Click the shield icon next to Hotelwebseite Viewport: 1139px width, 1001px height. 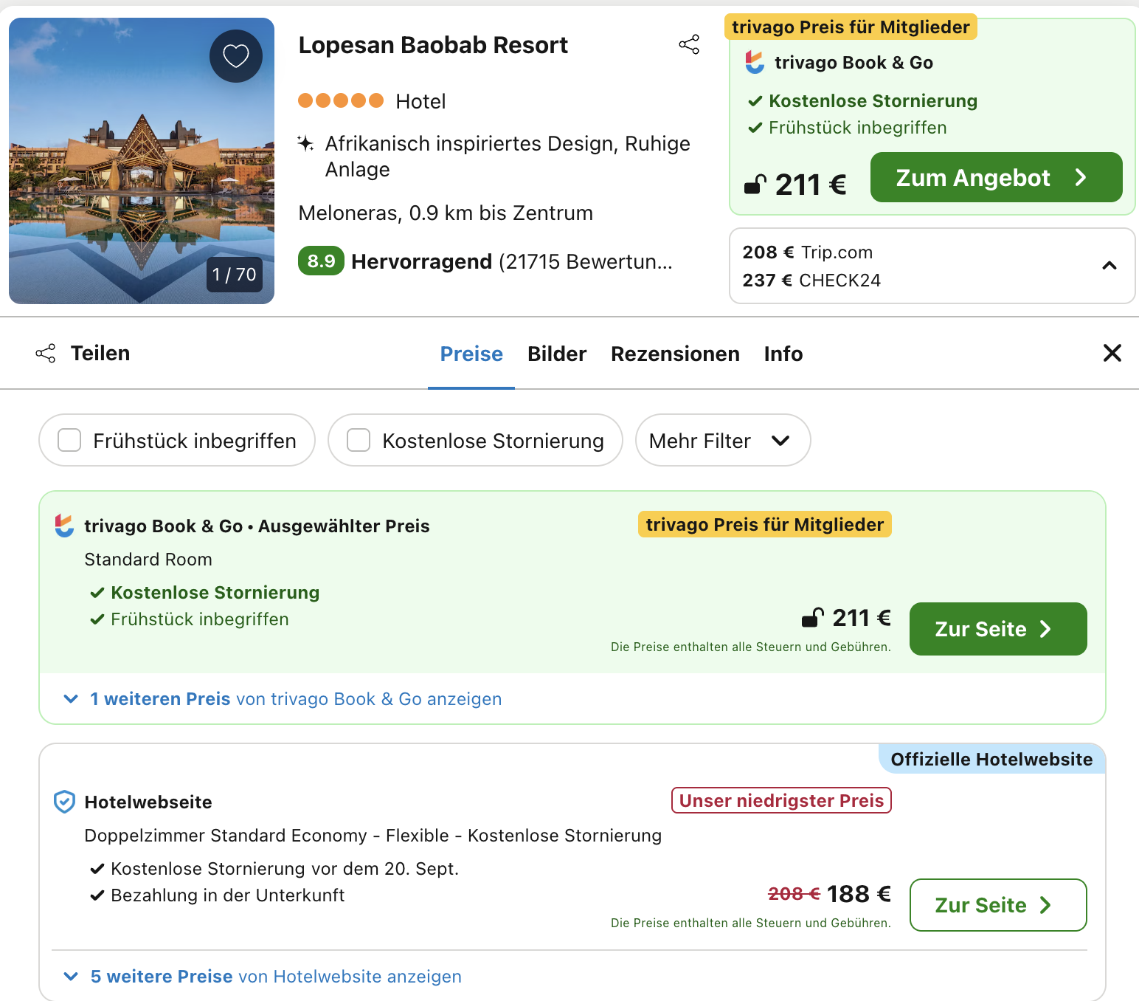tap(65, 802)
